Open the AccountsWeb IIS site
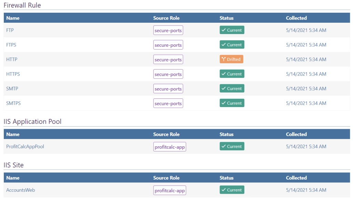Viewport: 353px width, 202px height. tap(21, 190)
